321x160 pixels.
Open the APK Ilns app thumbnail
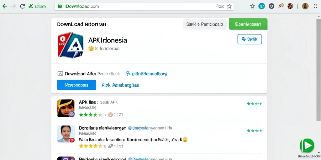coord(66,108)
